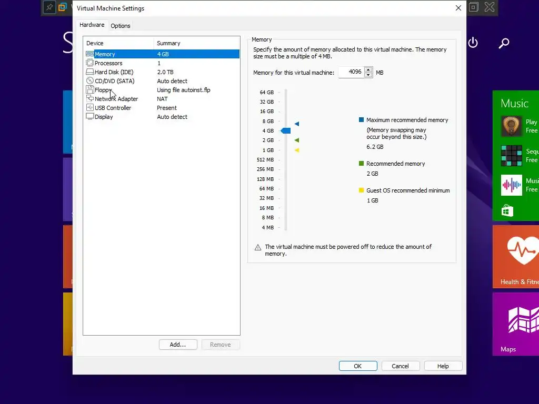The image size is (539, 404).
Task: Click the disabled Remove button
Action: pyautogui.click(x=221, y=345)
